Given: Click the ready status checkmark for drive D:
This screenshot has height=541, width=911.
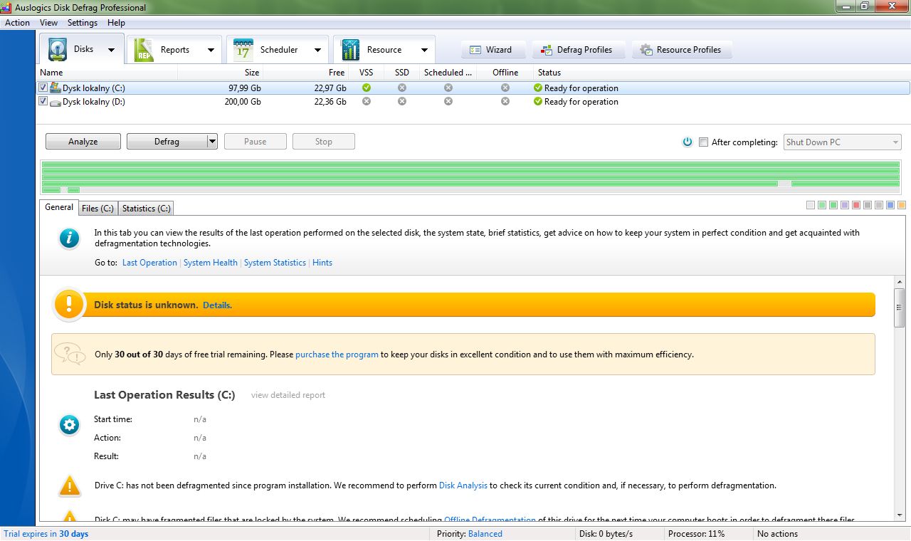Looking at the screenshot, I should point(538,101).
